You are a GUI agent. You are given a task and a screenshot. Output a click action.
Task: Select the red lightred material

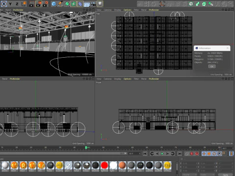pos(104,166)
